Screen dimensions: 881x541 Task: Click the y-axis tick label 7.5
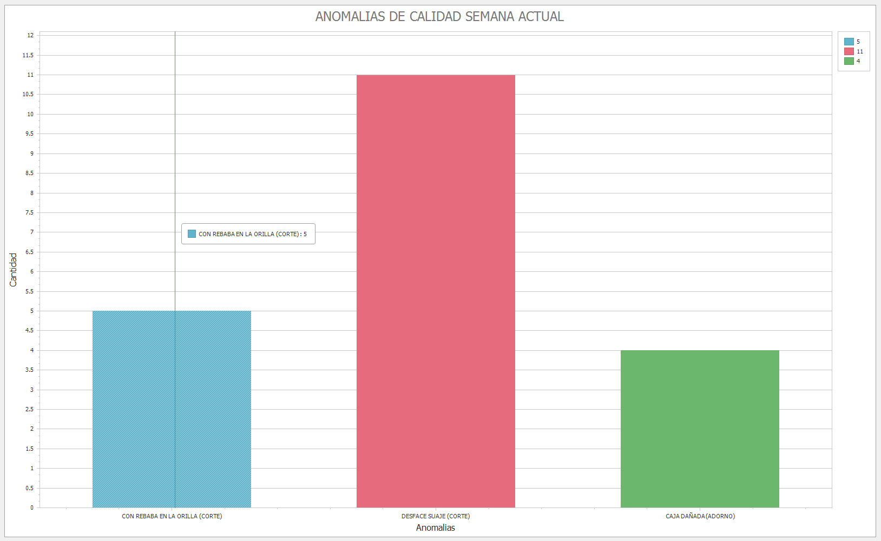pos(29,212)
